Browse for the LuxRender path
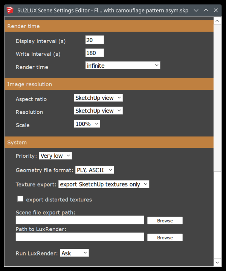Viewport: 226px width, 271px height. (165, 238)
